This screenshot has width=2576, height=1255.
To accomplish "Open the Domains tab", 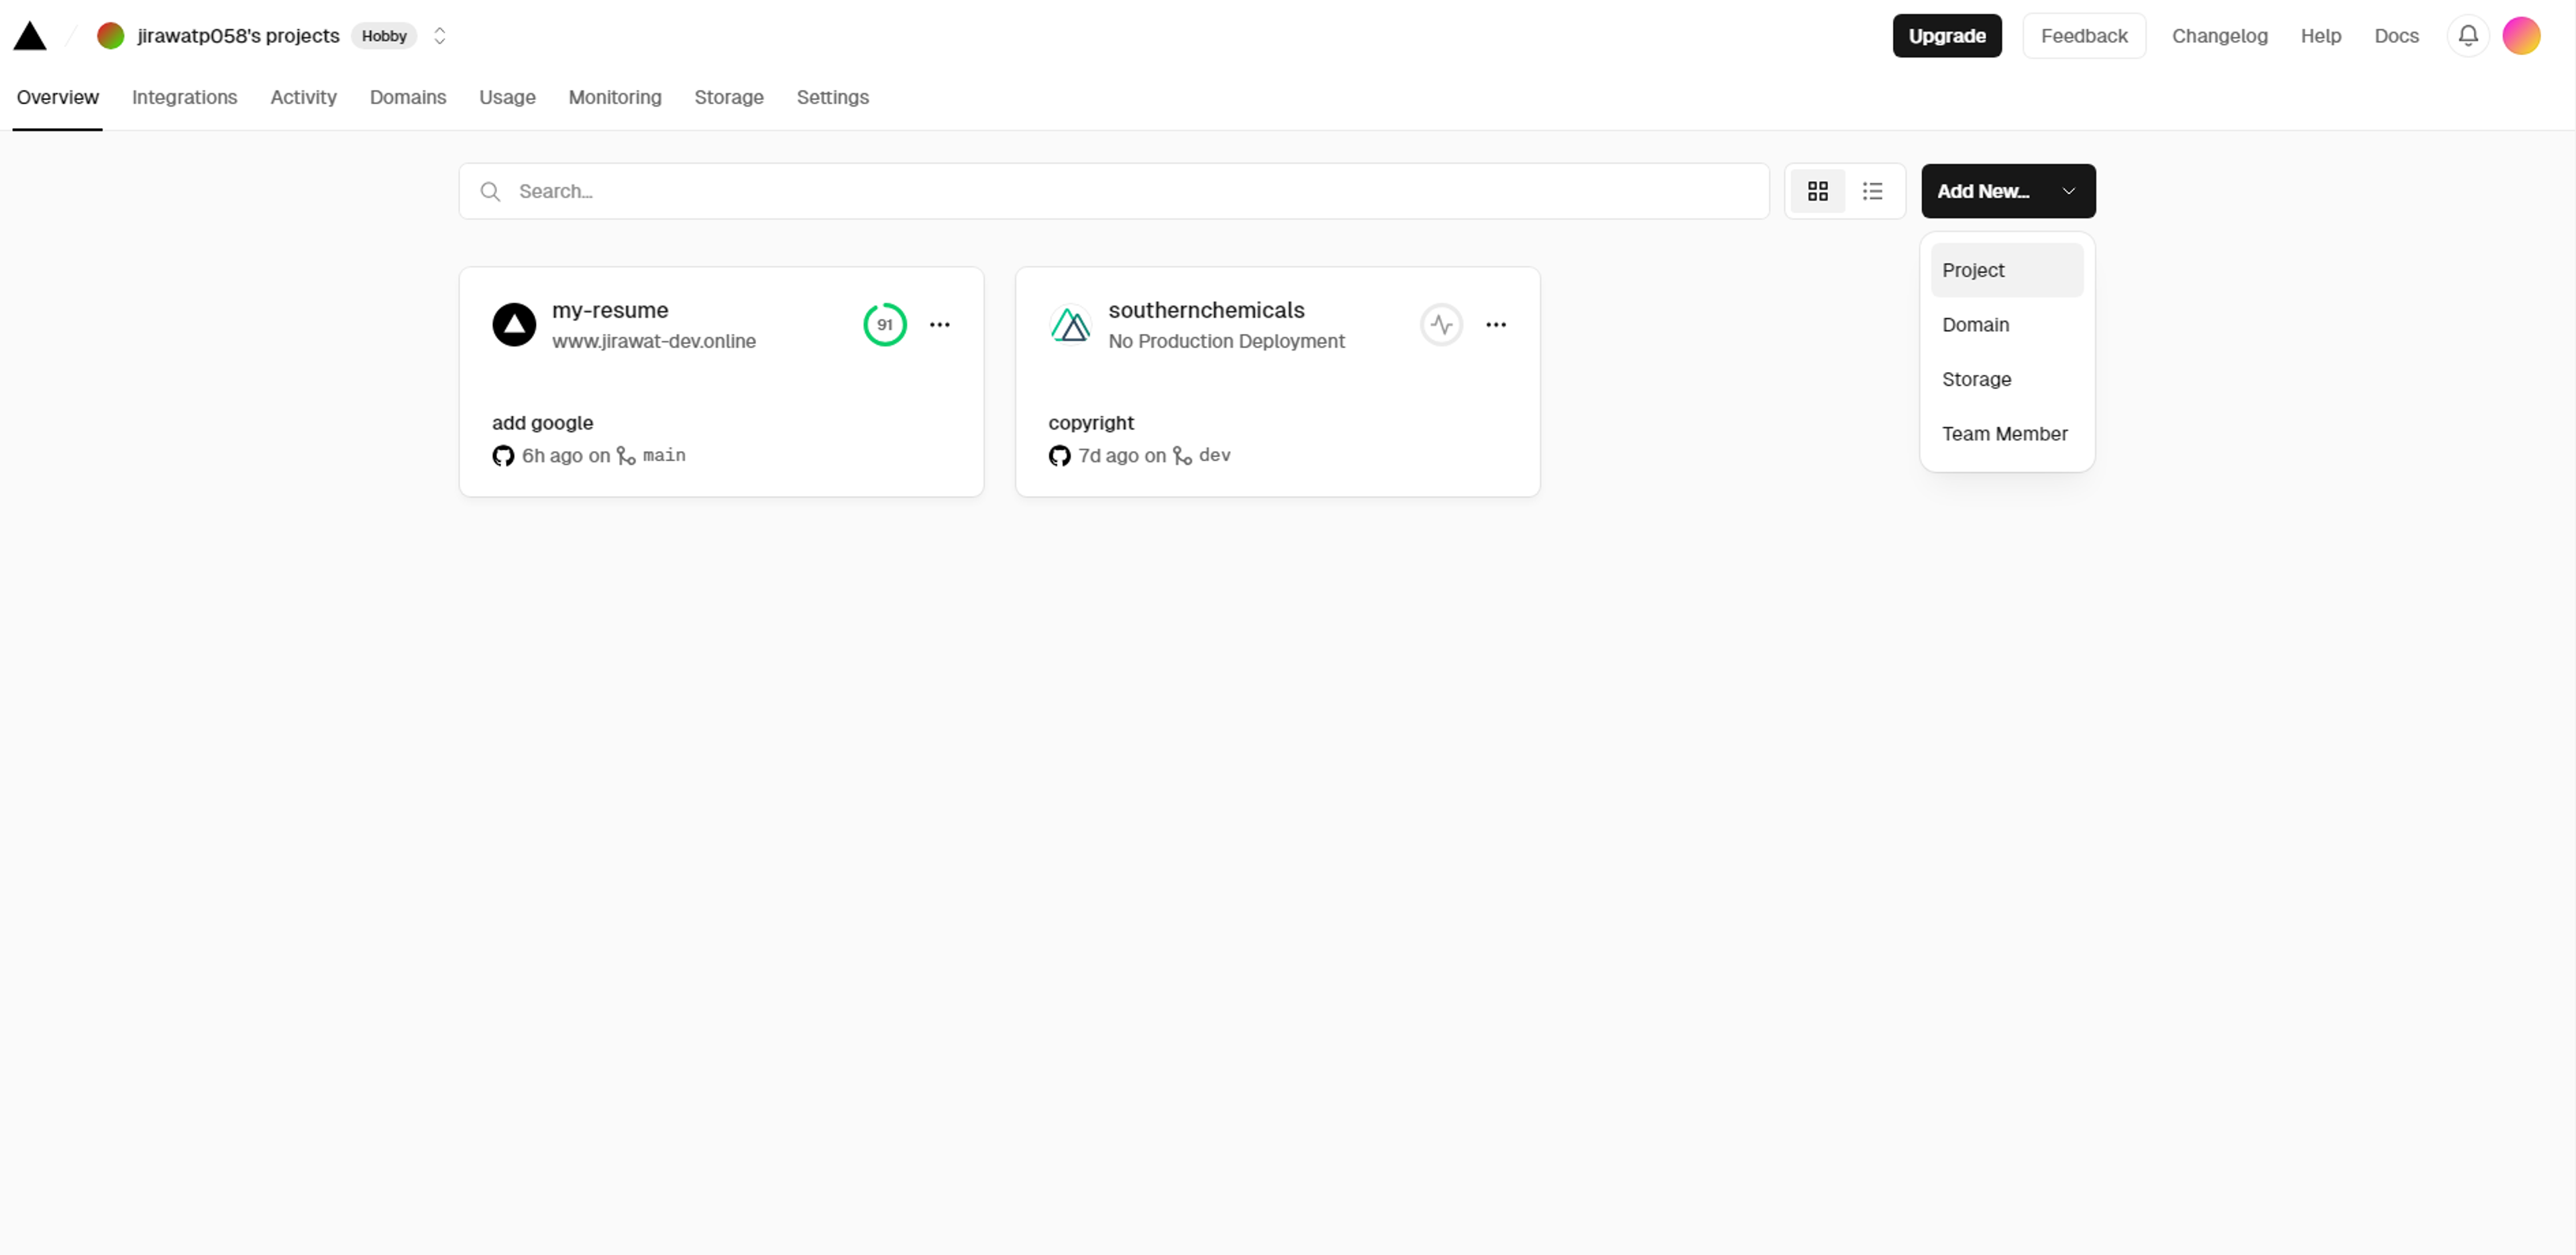I will click(x=407, y=97).
